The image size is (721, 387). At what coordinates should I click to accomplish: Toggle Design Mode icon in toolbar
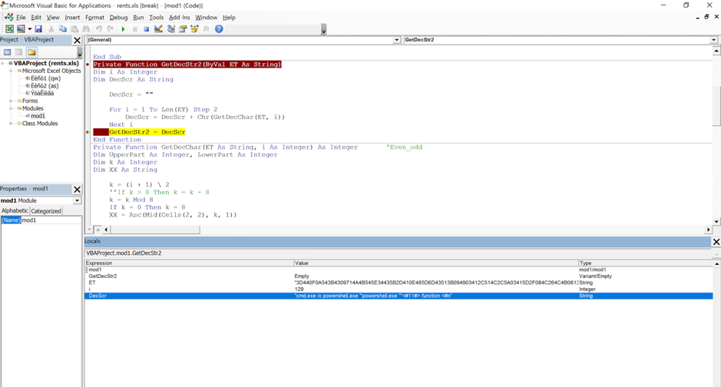point(158,29)
